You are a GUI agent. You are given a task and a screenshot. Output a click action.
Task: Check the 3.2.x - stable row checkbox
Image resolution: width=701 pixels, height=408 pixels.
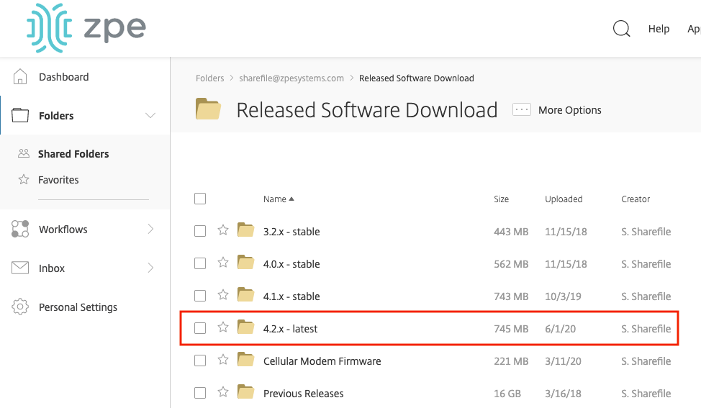[x=200, y=231]
